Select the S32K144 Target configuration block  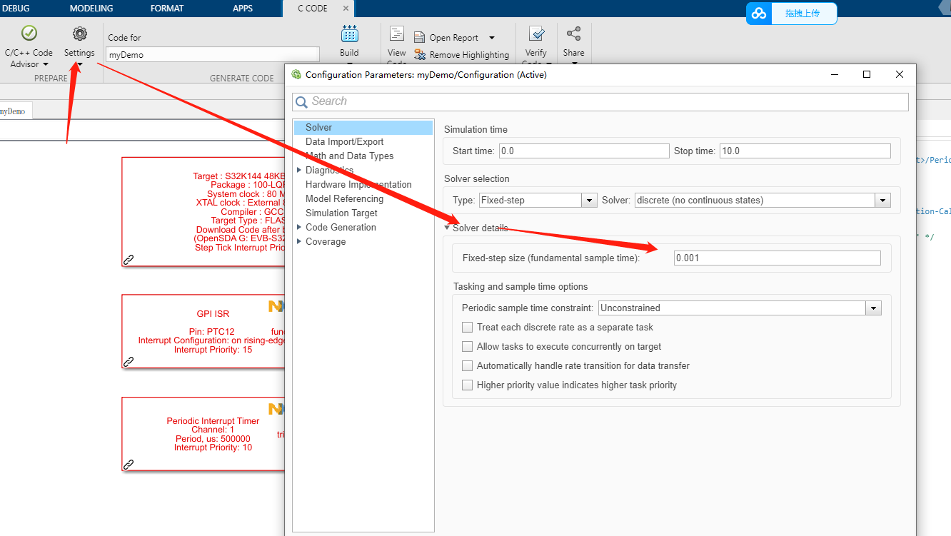[x=203, y=212]
